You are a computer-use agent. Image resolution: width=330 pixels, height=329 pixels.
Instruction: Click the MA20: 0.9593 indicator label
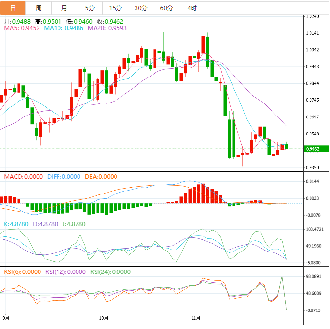point(107,28)
